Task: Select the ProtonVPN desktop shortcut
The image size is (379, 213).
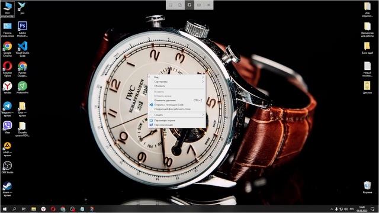Action: click(23, 88)
